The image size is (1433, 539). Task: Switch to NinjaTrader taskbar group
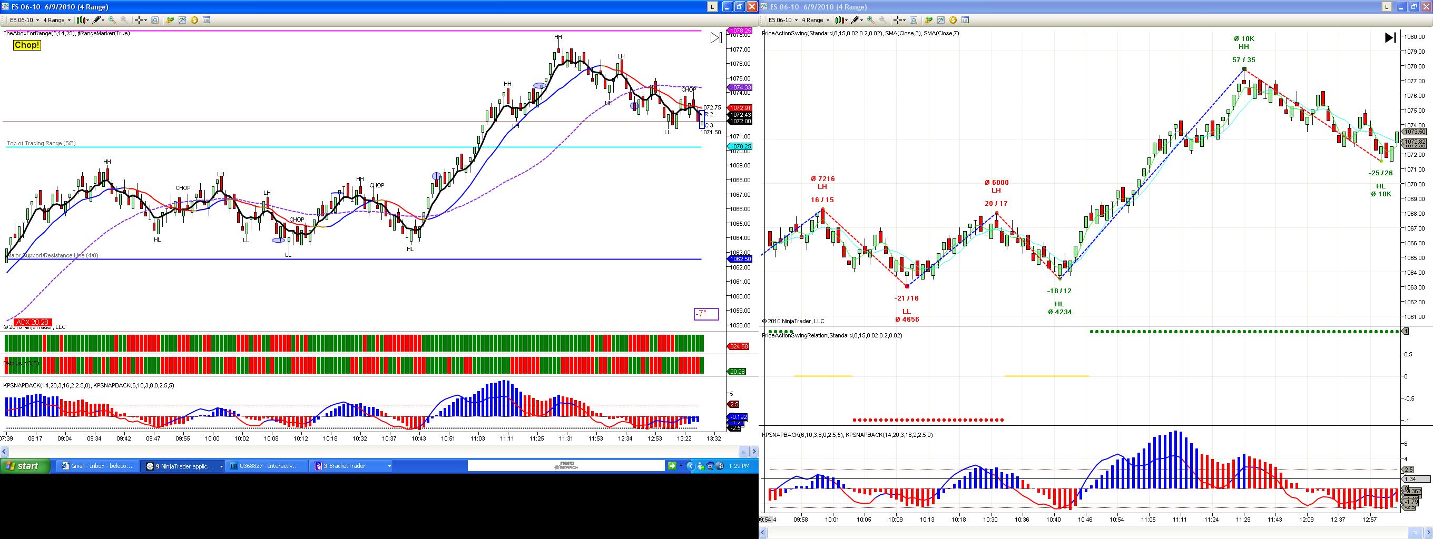click(183, 466)
